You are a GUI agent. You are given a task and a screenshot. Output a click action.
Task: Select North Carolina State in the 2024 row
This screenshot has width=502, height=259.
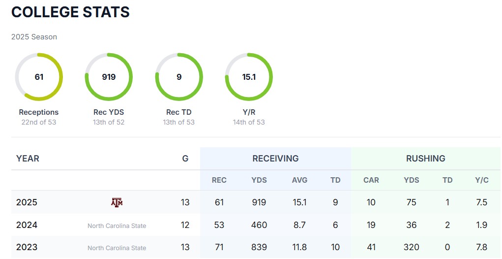tap(117, 226)
